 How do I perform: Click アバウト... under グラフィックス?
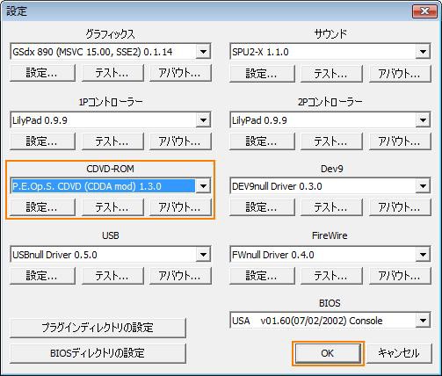click(x=180, y=73)
